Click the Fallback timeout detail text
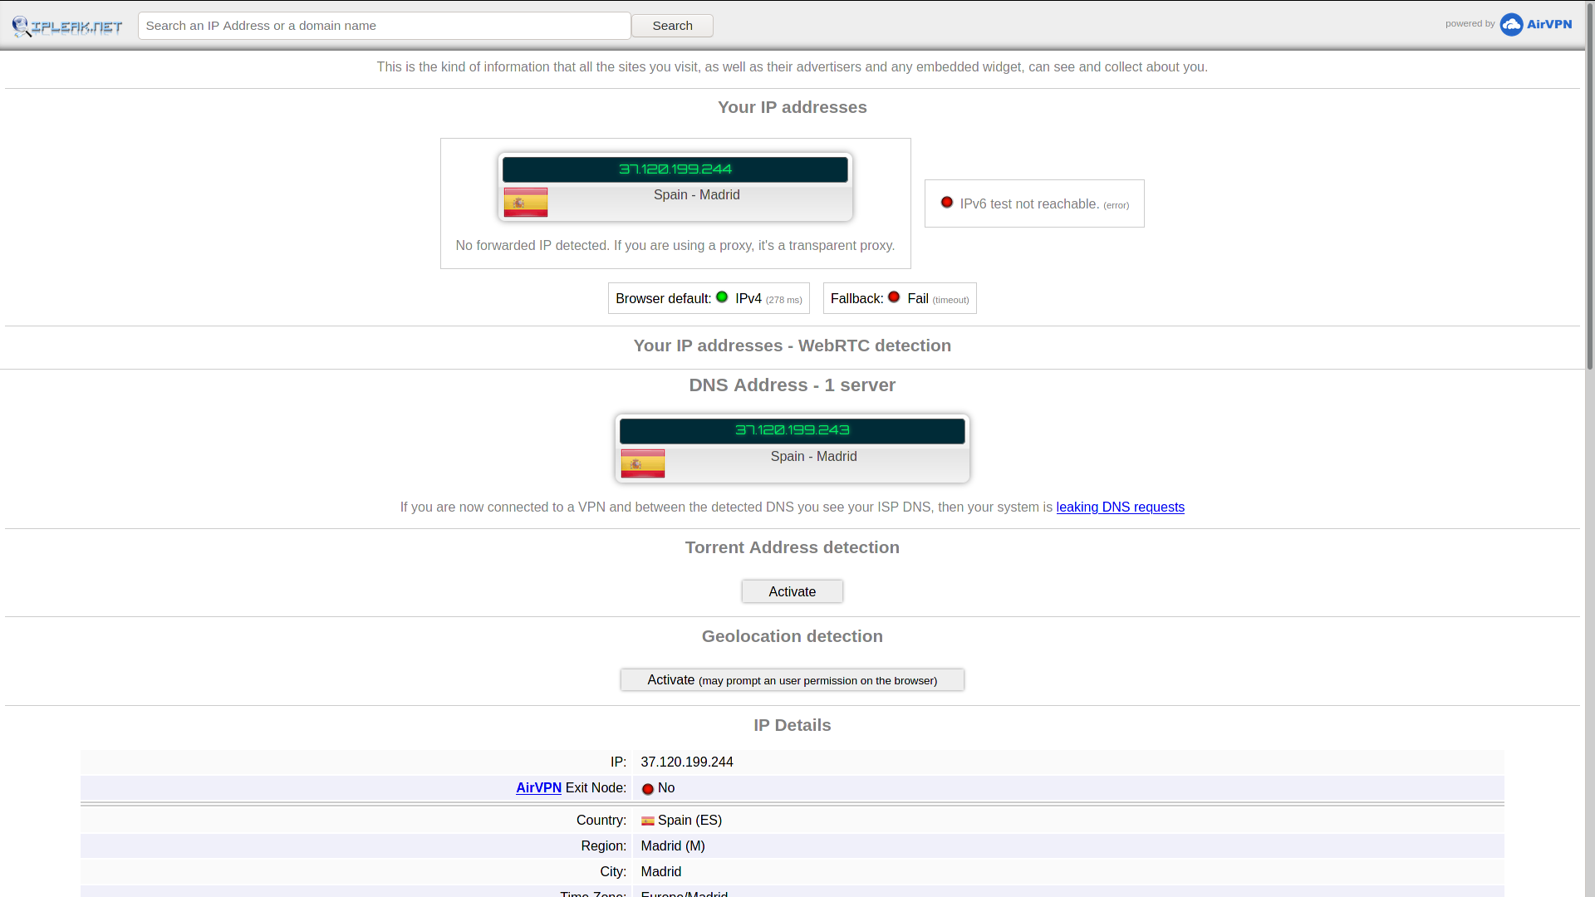 (950, 300)
